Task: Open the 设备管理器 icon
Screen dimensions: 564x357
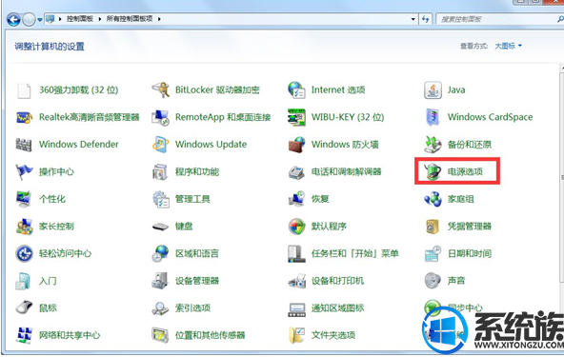Action: 160,281
